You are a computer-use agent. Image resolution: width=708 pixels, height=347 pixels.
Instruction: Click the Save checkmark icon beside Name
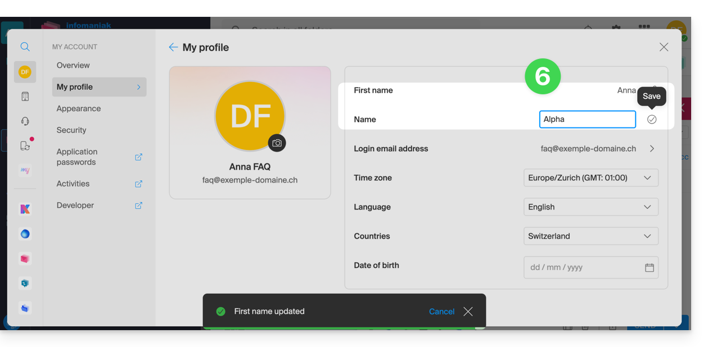pyautogui.click(x=651, y=119)
